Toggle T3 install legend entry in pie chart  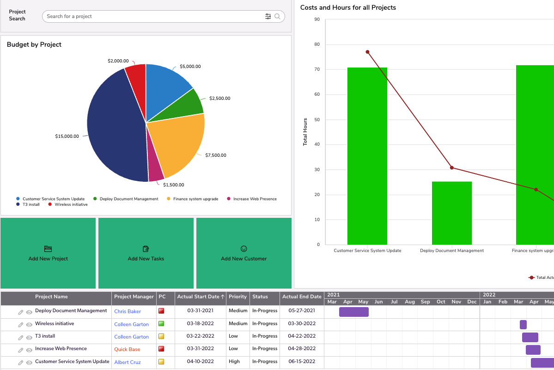[31, 204]
